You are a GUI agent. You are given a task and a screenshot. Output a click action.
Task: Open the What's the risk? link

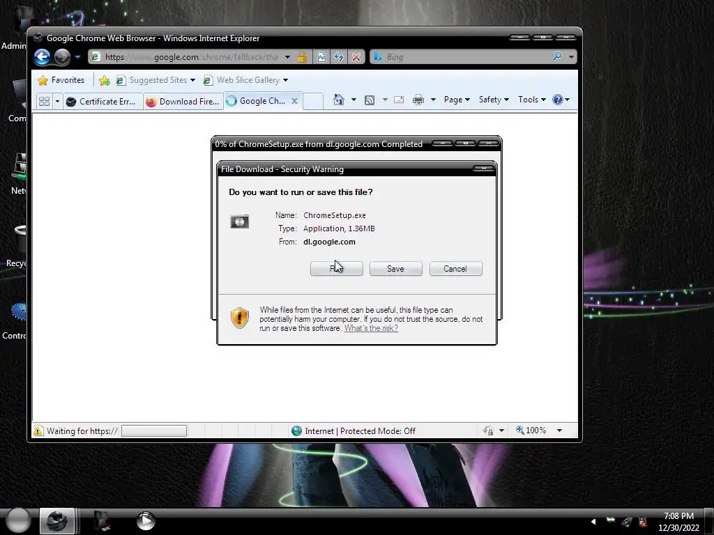(x=371, y=328)
